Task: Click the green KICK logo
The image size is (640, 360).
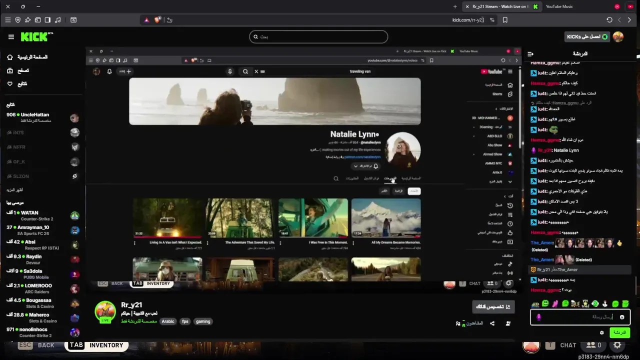Action: [x=36, y=36]
